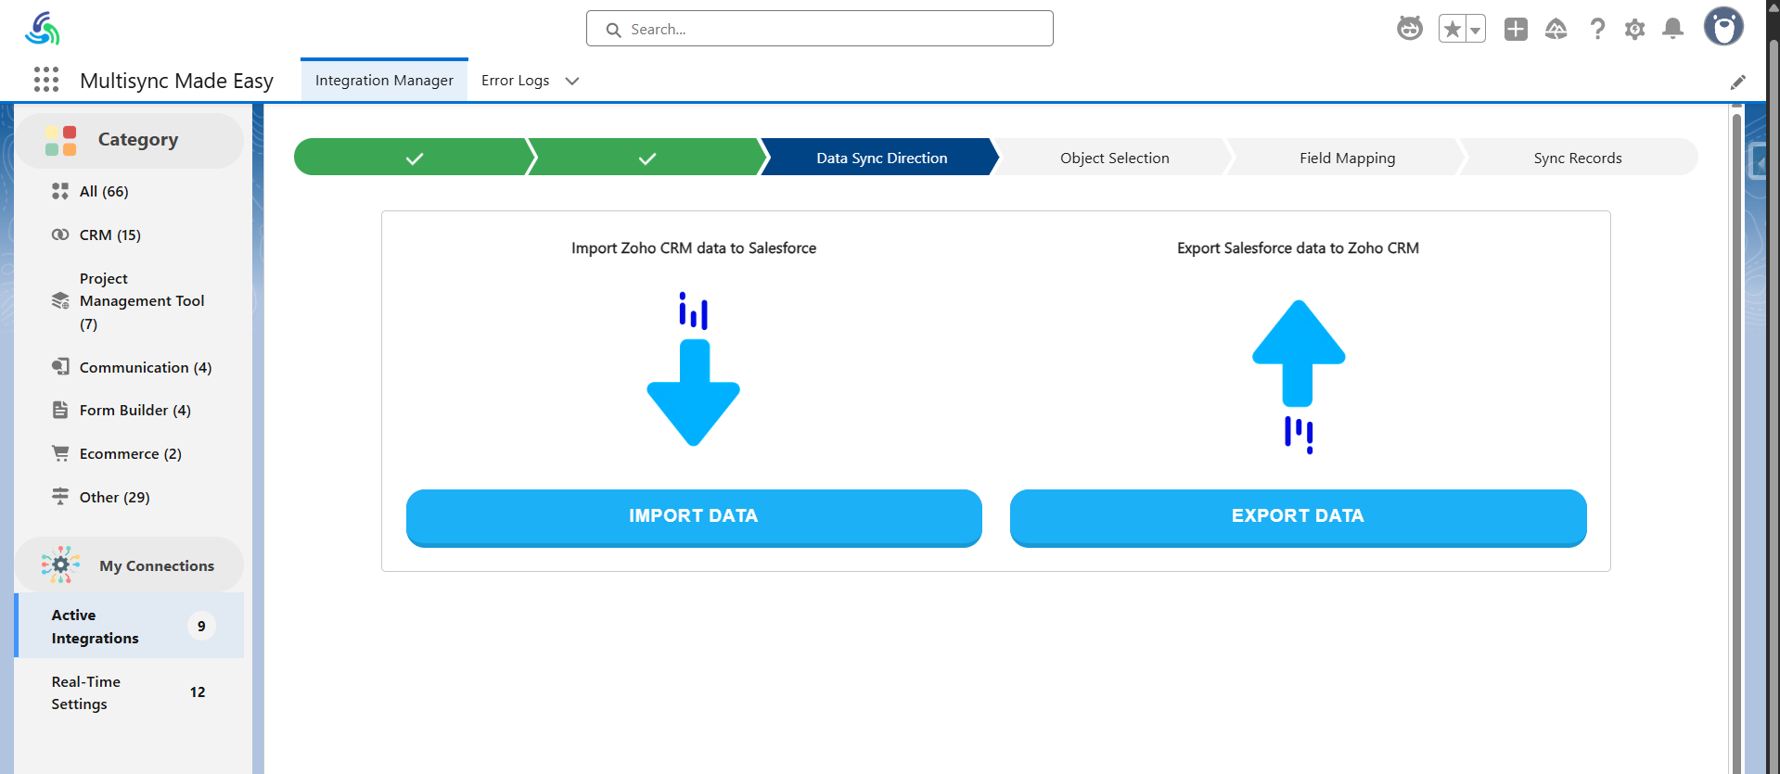Click the Communication category icon

[x=60, y=367]
